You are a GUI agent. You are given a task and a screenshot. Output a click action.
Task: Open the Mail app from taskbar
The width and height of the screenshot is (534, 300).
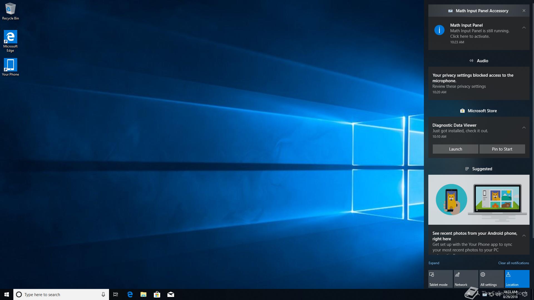171,294
